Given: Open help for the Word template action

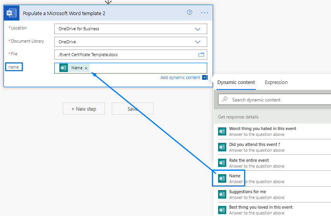Looking at the screenshot, I should [x=190, y=12].
